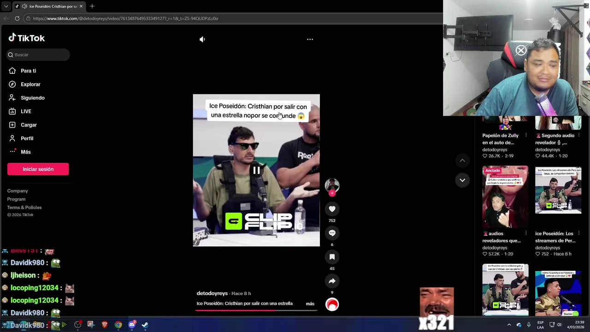
Task: Open options for 'audios reveladores que' video
Action: [526, 234]
